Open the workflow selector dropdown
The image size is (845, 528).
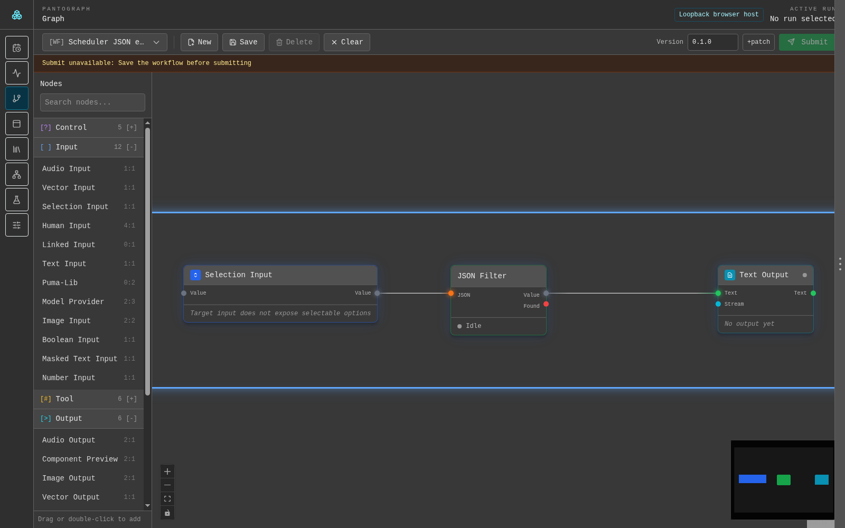pos(105,42)
